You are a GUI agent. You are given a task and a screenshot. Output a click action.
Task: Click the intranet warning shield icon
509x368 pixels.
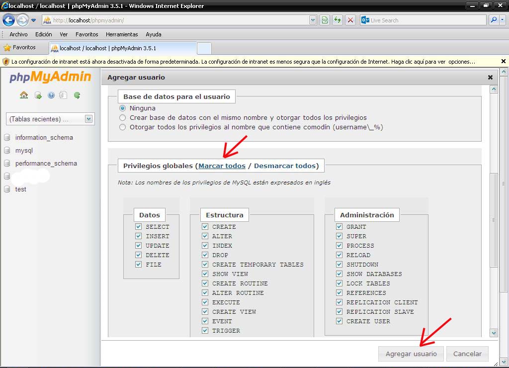(x=5, y=61)
